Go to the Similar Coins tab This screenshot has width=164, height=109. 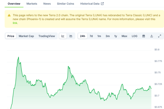click(x=66, y=4)
